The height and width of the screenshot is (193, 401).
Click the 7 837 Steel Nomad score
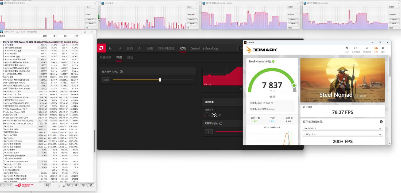pyautogui.click(x=272, y=85)
